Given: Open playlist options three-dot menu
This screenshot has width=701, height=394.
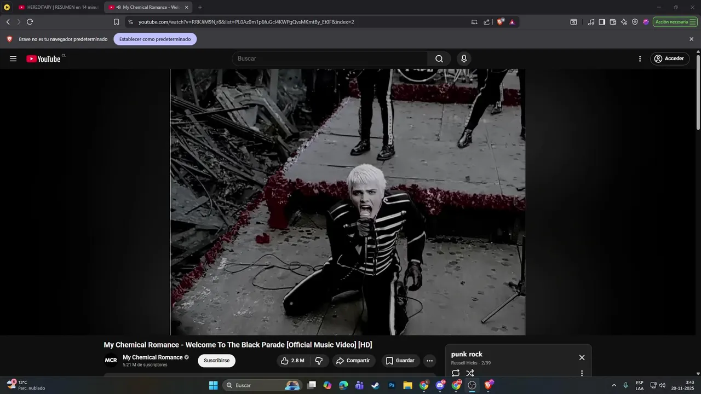Looking at the screenshot, I should tap(582, 373).
